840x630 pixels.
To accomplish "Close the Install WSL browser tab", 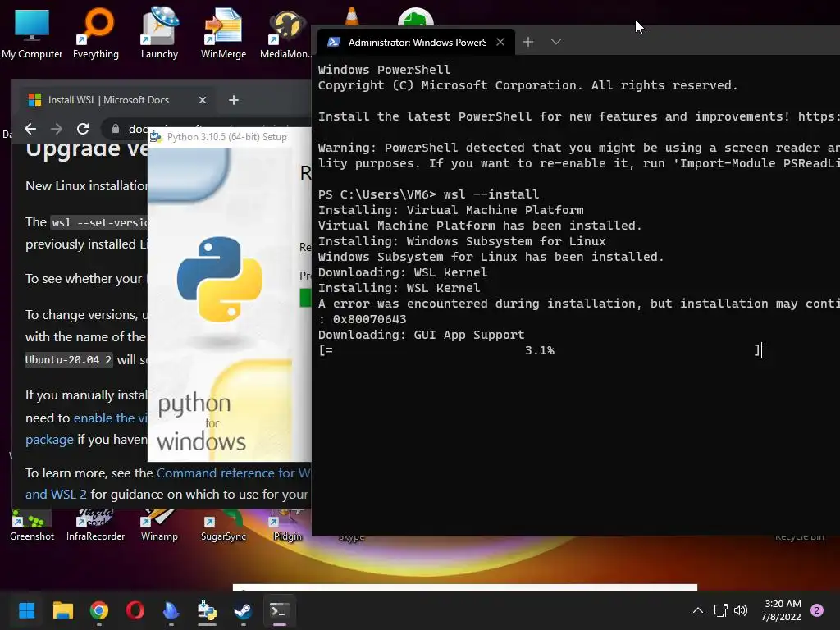I will pyautogui.click(x=203, y=100).
